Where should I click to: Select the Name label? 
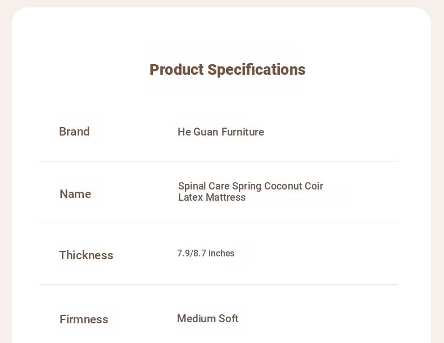click(75, 194)
